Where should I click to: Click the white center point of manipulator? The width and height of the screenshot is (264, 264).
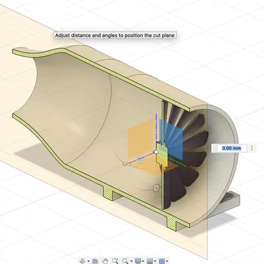156,152
